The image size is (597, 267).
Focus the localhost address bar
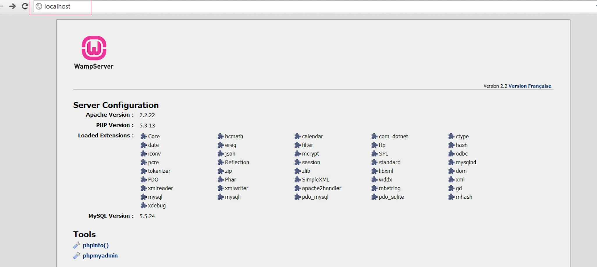click(x=314, y=6)
